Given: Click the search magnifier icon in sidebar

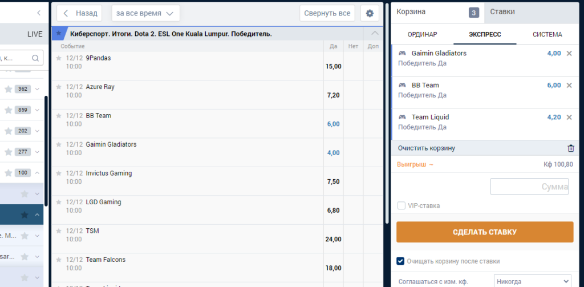Looking at the screenshot, I should [x=35, y=58].
